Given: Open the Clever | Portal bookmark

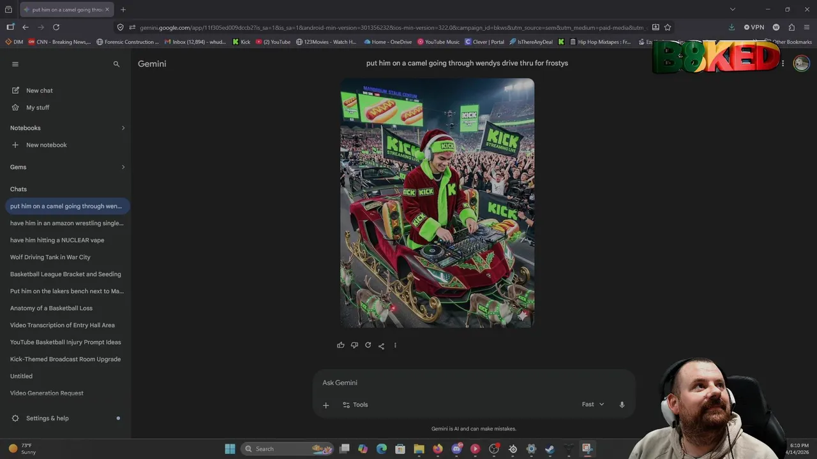Looking at the screenshot, I should point(484,42).
